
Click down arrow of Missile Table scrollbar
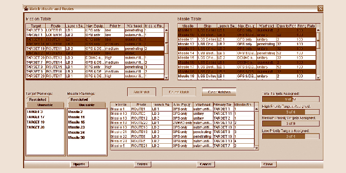tap(318, 77)
